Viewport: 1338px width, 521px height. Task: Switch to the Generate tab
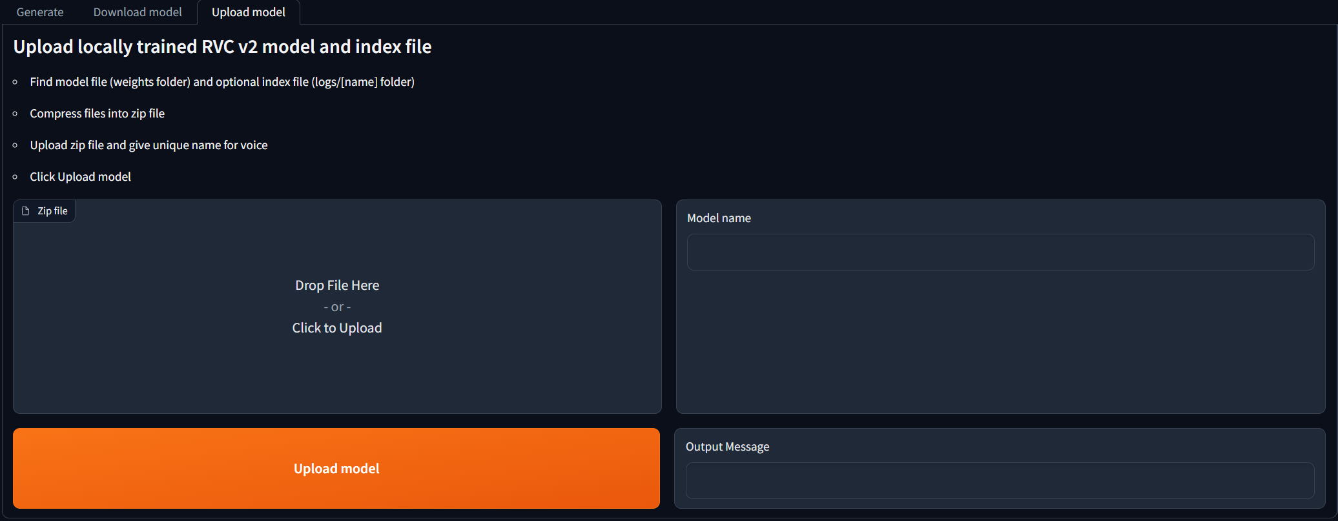click(x=40, y=12)
